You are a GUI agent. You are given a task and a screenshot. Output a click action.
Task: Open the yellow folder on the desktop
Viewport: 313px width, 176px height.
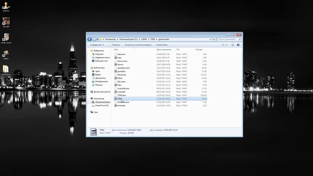tap(5, 70)
